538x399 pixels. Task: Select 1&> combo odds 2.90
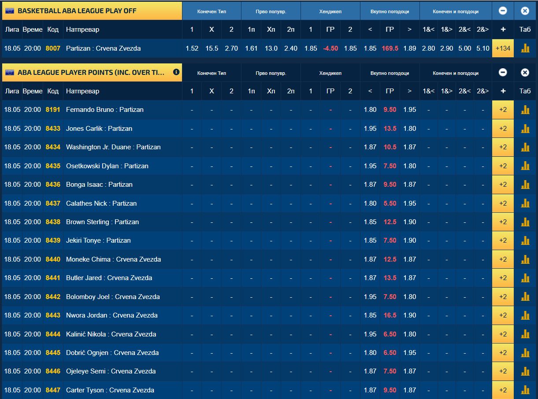click(447, 48)
